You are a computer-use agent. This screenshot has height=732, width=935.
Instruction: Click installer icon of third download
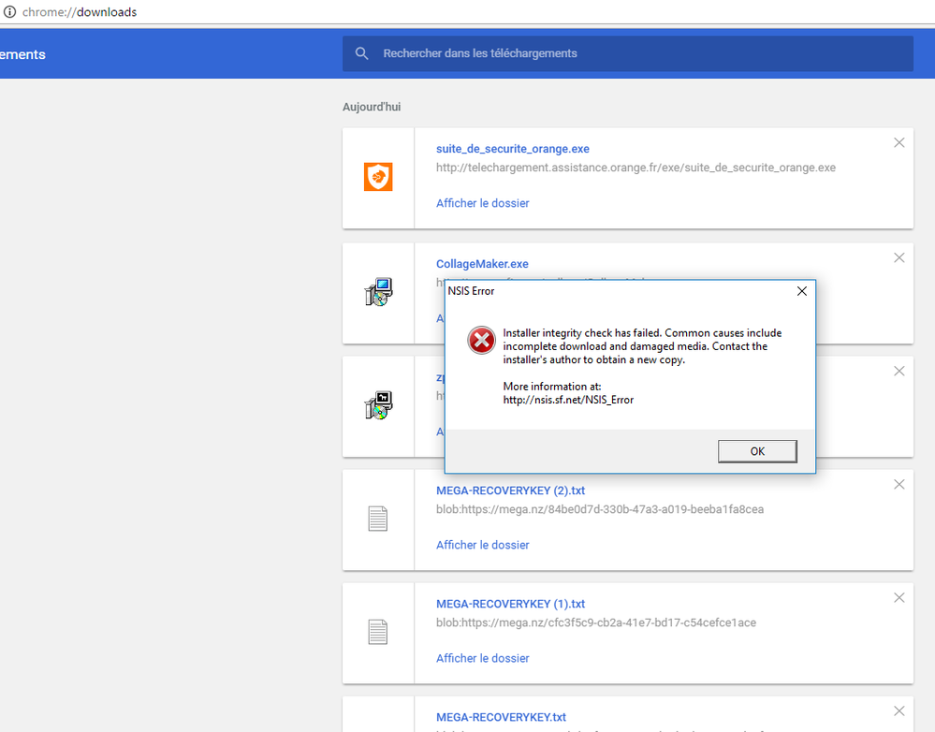pyautogui.click(x=378, y=405)
